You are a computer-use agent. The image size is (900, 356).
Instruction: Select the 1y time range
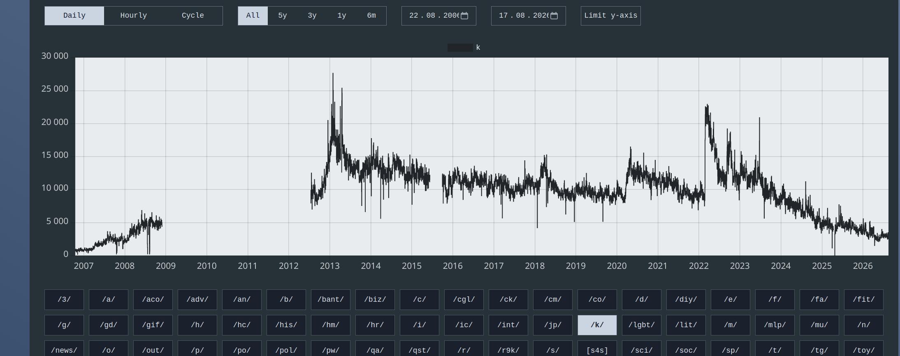tap(342, 16)
